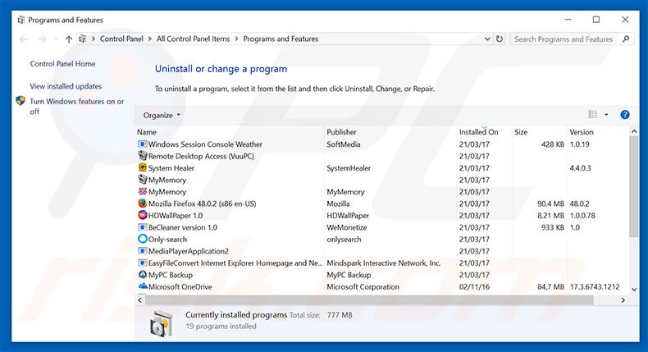Select Microsoft OneDrive program name

pyautogui.click(x=180, y=286)
